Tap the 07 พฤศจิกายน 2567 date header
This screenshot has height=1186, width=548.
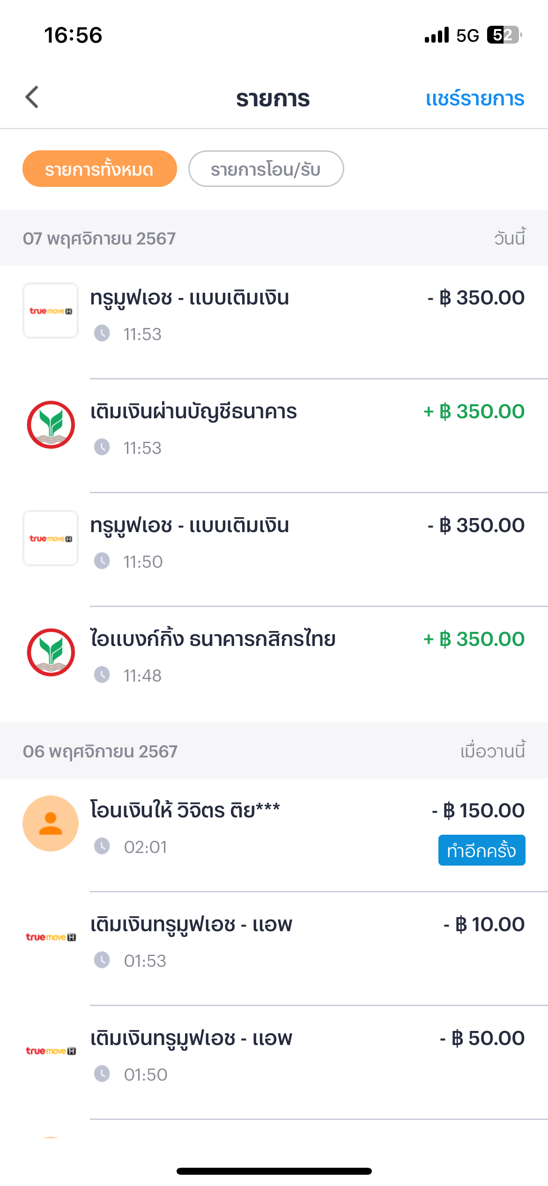(x=99, y=238)
